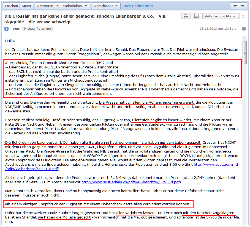Image resolution: width=250 pixels, height=227 pixels.
Task: Go to the previous message arrow
Action: (x=235, y=5)
